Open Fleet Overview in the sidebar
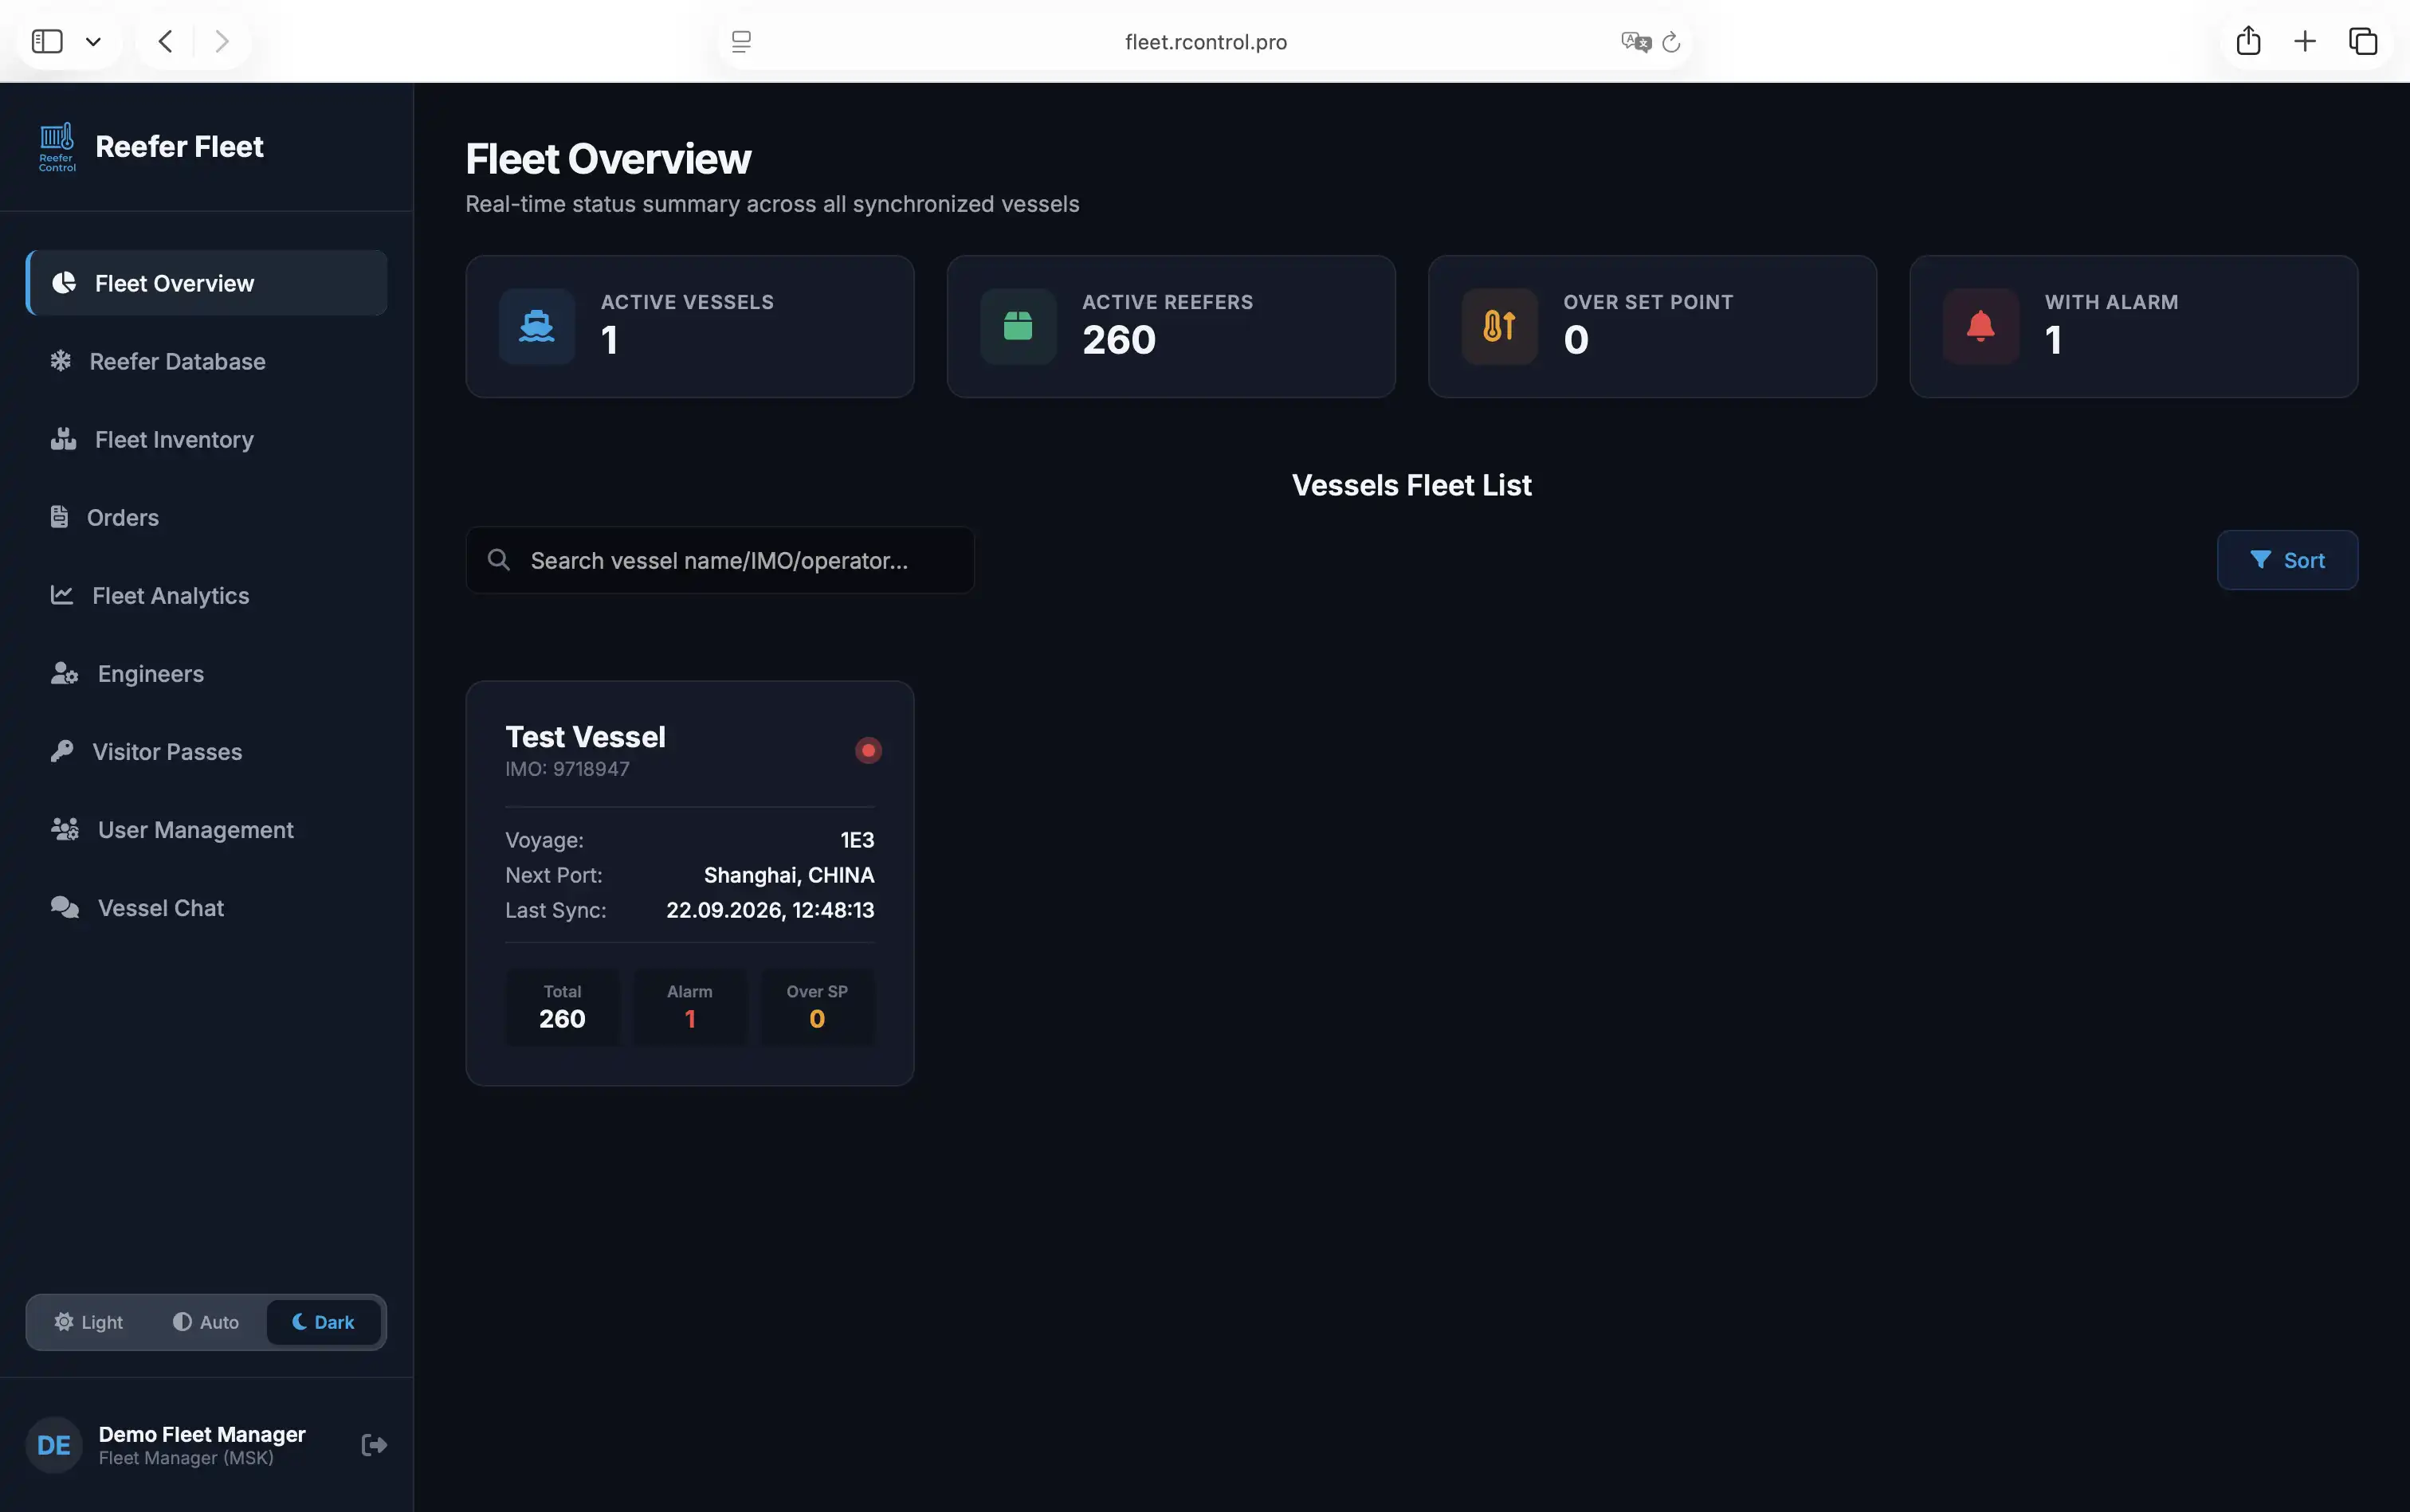The image size is (2410, 1512). point(206,283)
